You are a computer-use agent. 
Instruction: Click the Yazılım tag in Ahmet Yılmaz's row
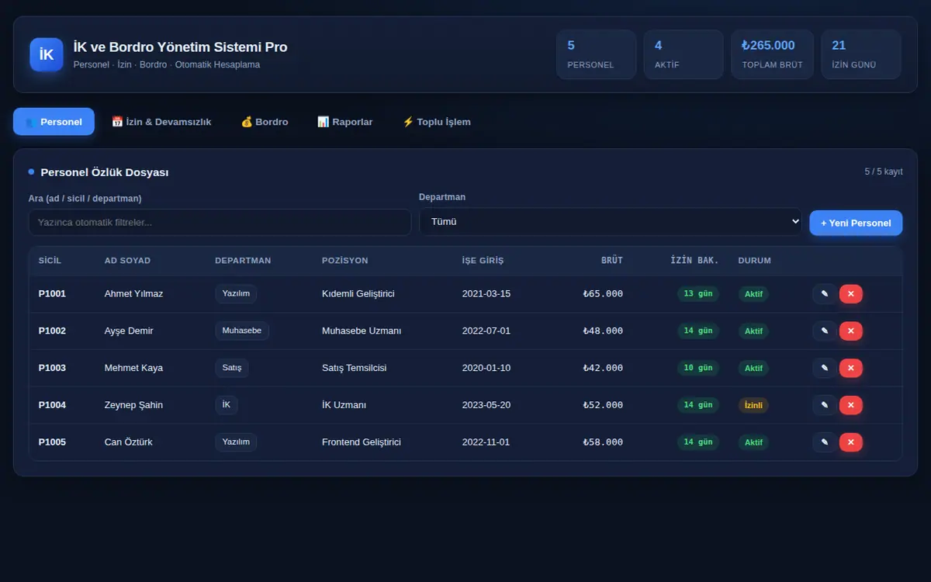click(236, 293)
